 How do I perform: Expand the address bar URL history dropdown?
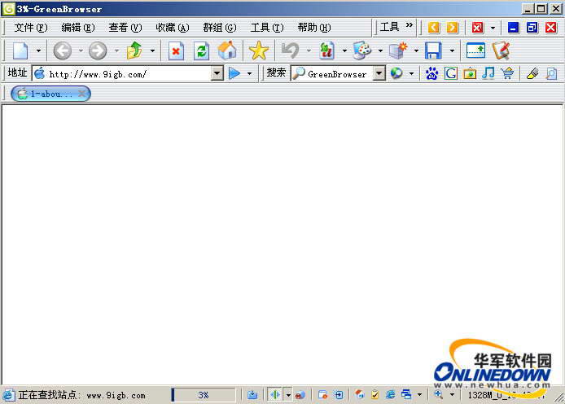click(217, 73)
